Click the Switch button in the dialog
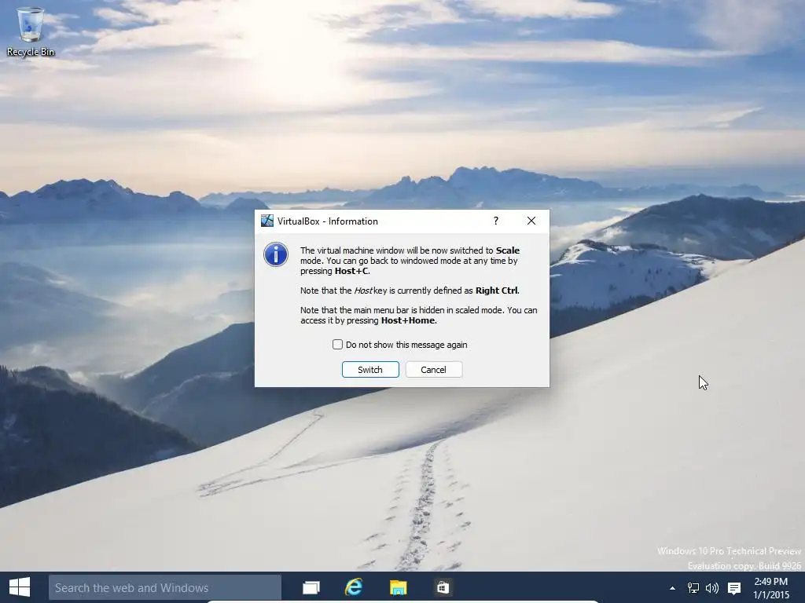 point(370,370)
